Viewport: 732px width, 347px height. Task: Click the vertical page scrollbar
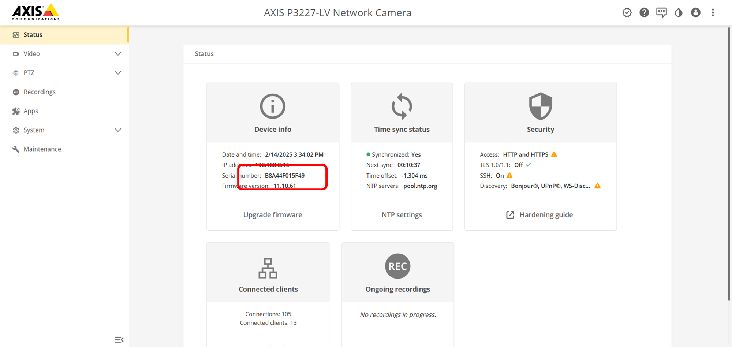(729, 165)
